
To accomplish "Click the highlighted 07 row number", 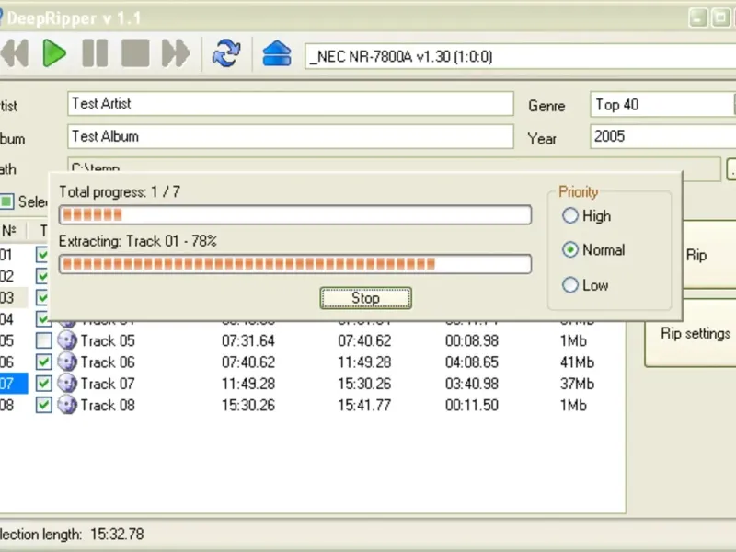I will [x=13, y=384].
